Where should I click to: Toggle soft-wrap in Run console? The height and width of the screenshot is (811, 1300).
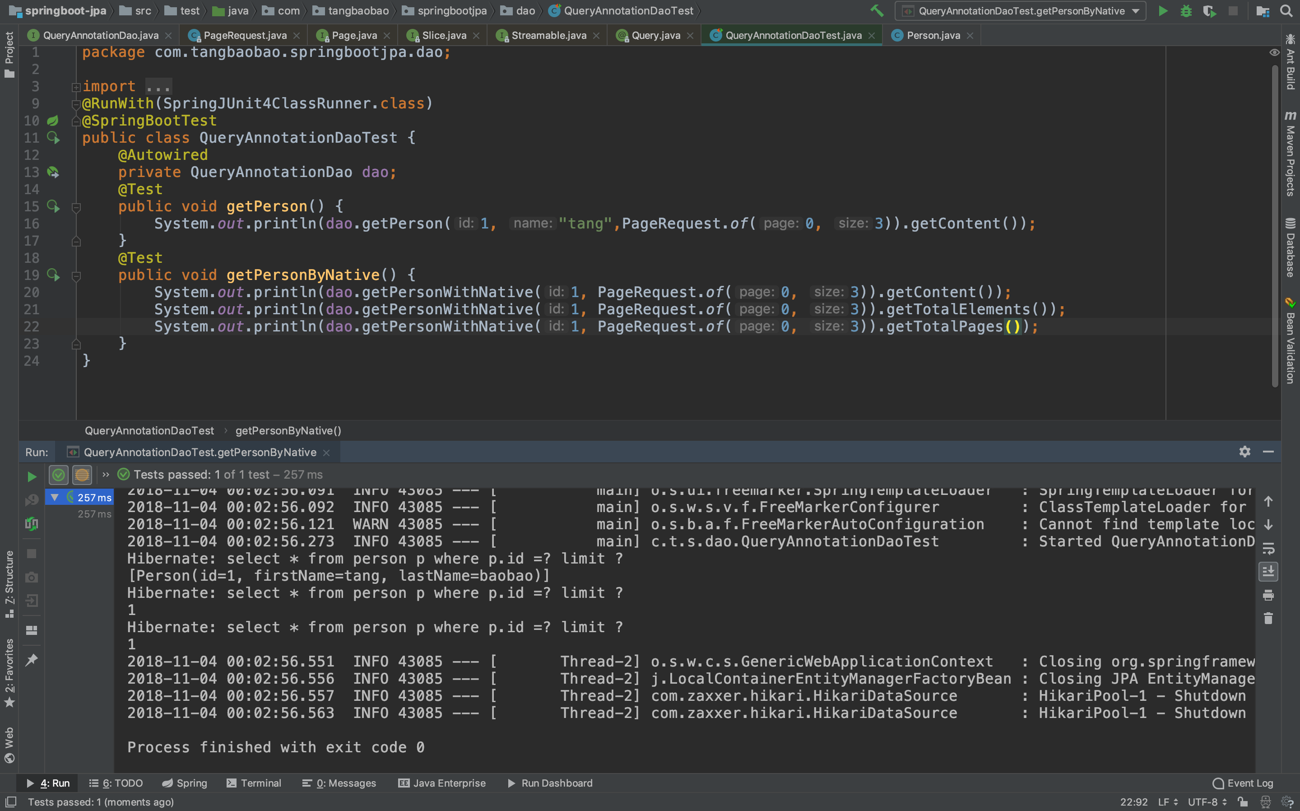pyautogui.click(x=1268, y=548)
